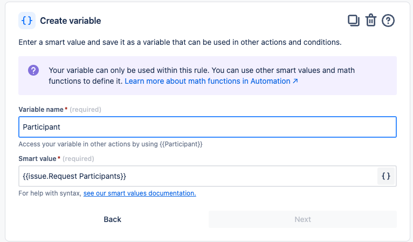Open the smart values documentation link
The height and width of the screenshot is (242, 413).
(x=140, y=193)
